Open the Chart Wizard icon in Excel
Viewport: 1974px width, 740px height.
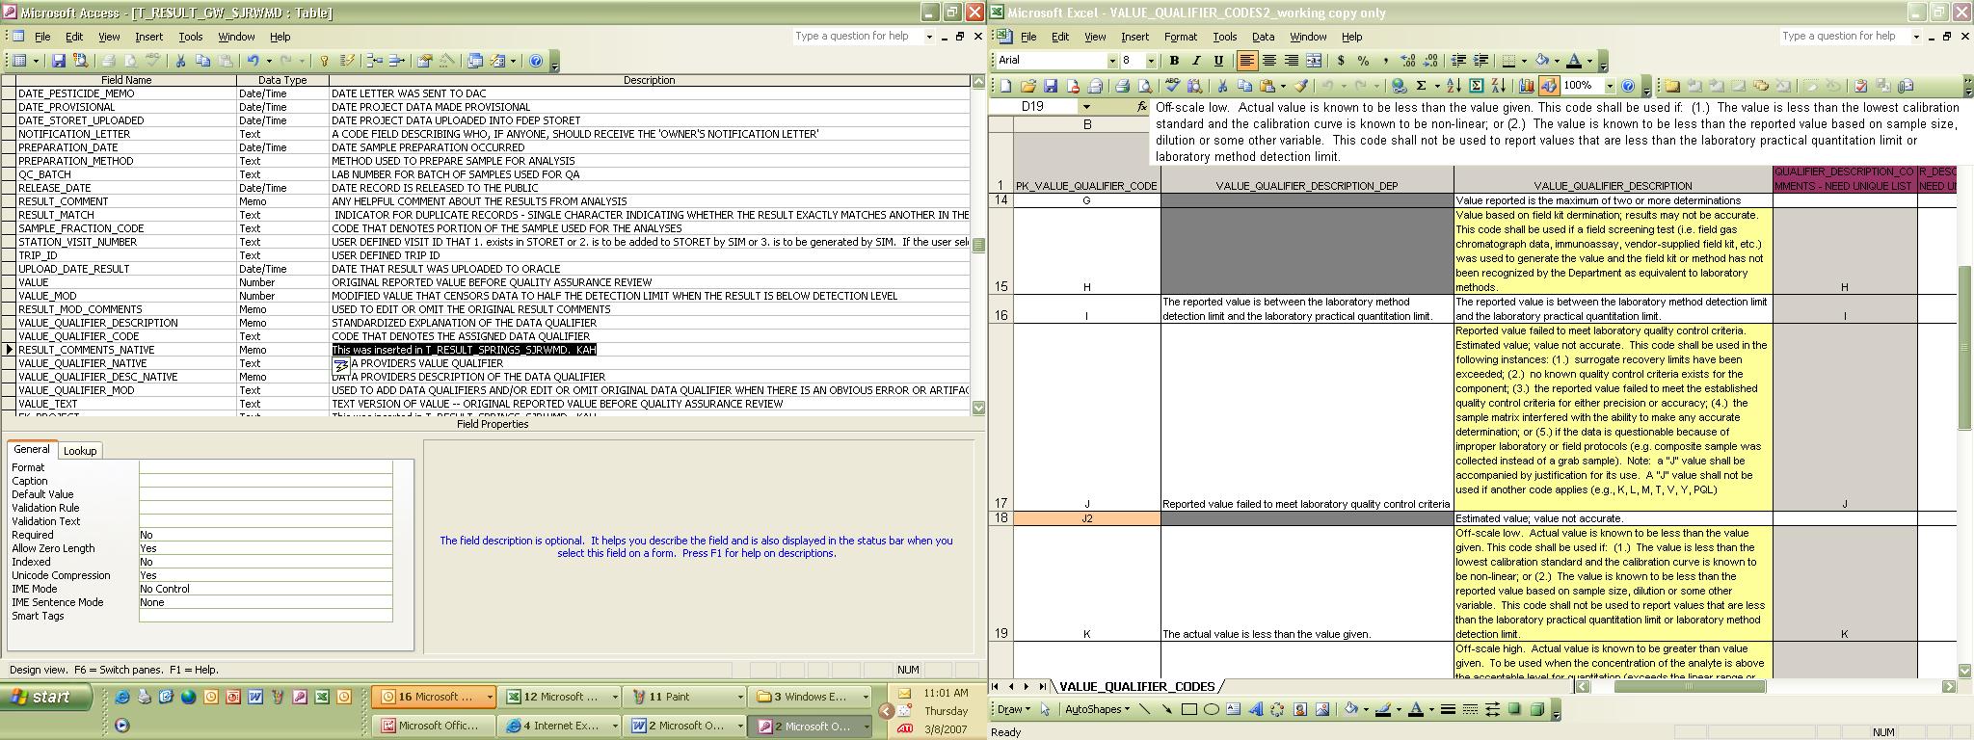point(1526,86)
